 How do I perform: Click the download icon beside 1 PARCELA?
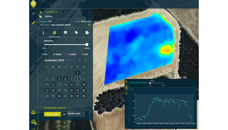(41, 12)
